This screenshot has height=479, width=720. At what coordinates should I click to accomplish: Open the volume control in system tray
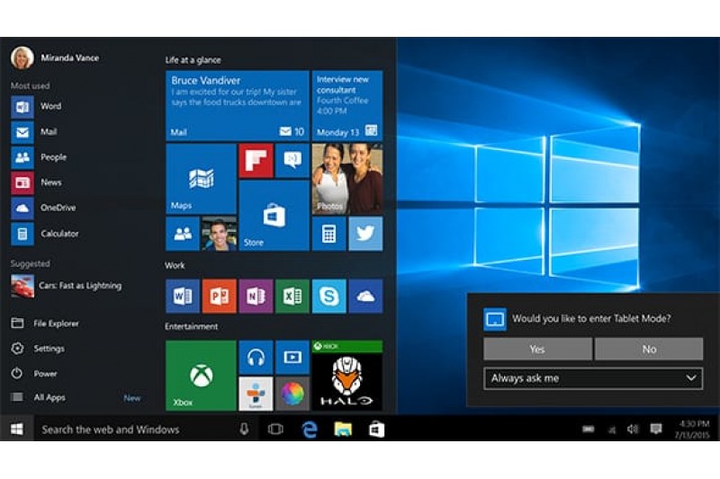[x=633, y=429]
